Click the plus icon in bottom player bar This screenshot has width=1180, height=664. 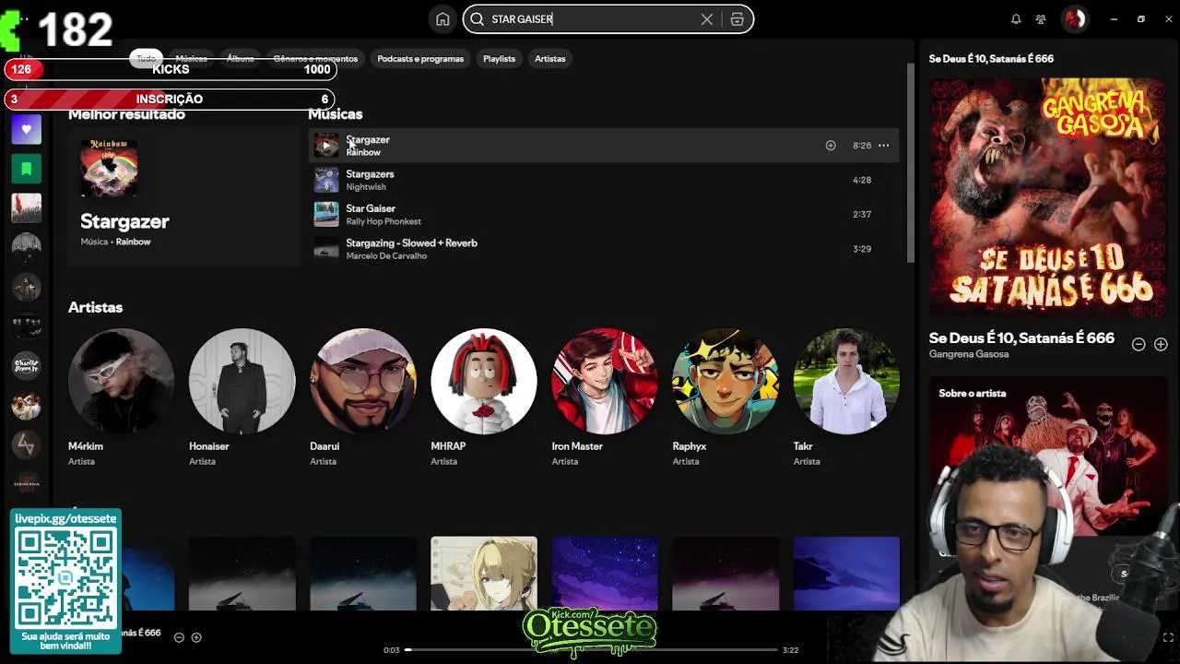pyautogui.click(x=196, y=637)
